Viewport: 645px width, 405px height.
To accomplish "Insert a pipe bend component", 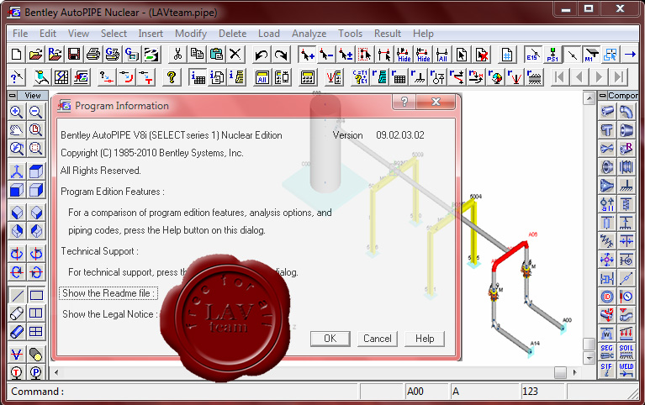I will point(626,112).
